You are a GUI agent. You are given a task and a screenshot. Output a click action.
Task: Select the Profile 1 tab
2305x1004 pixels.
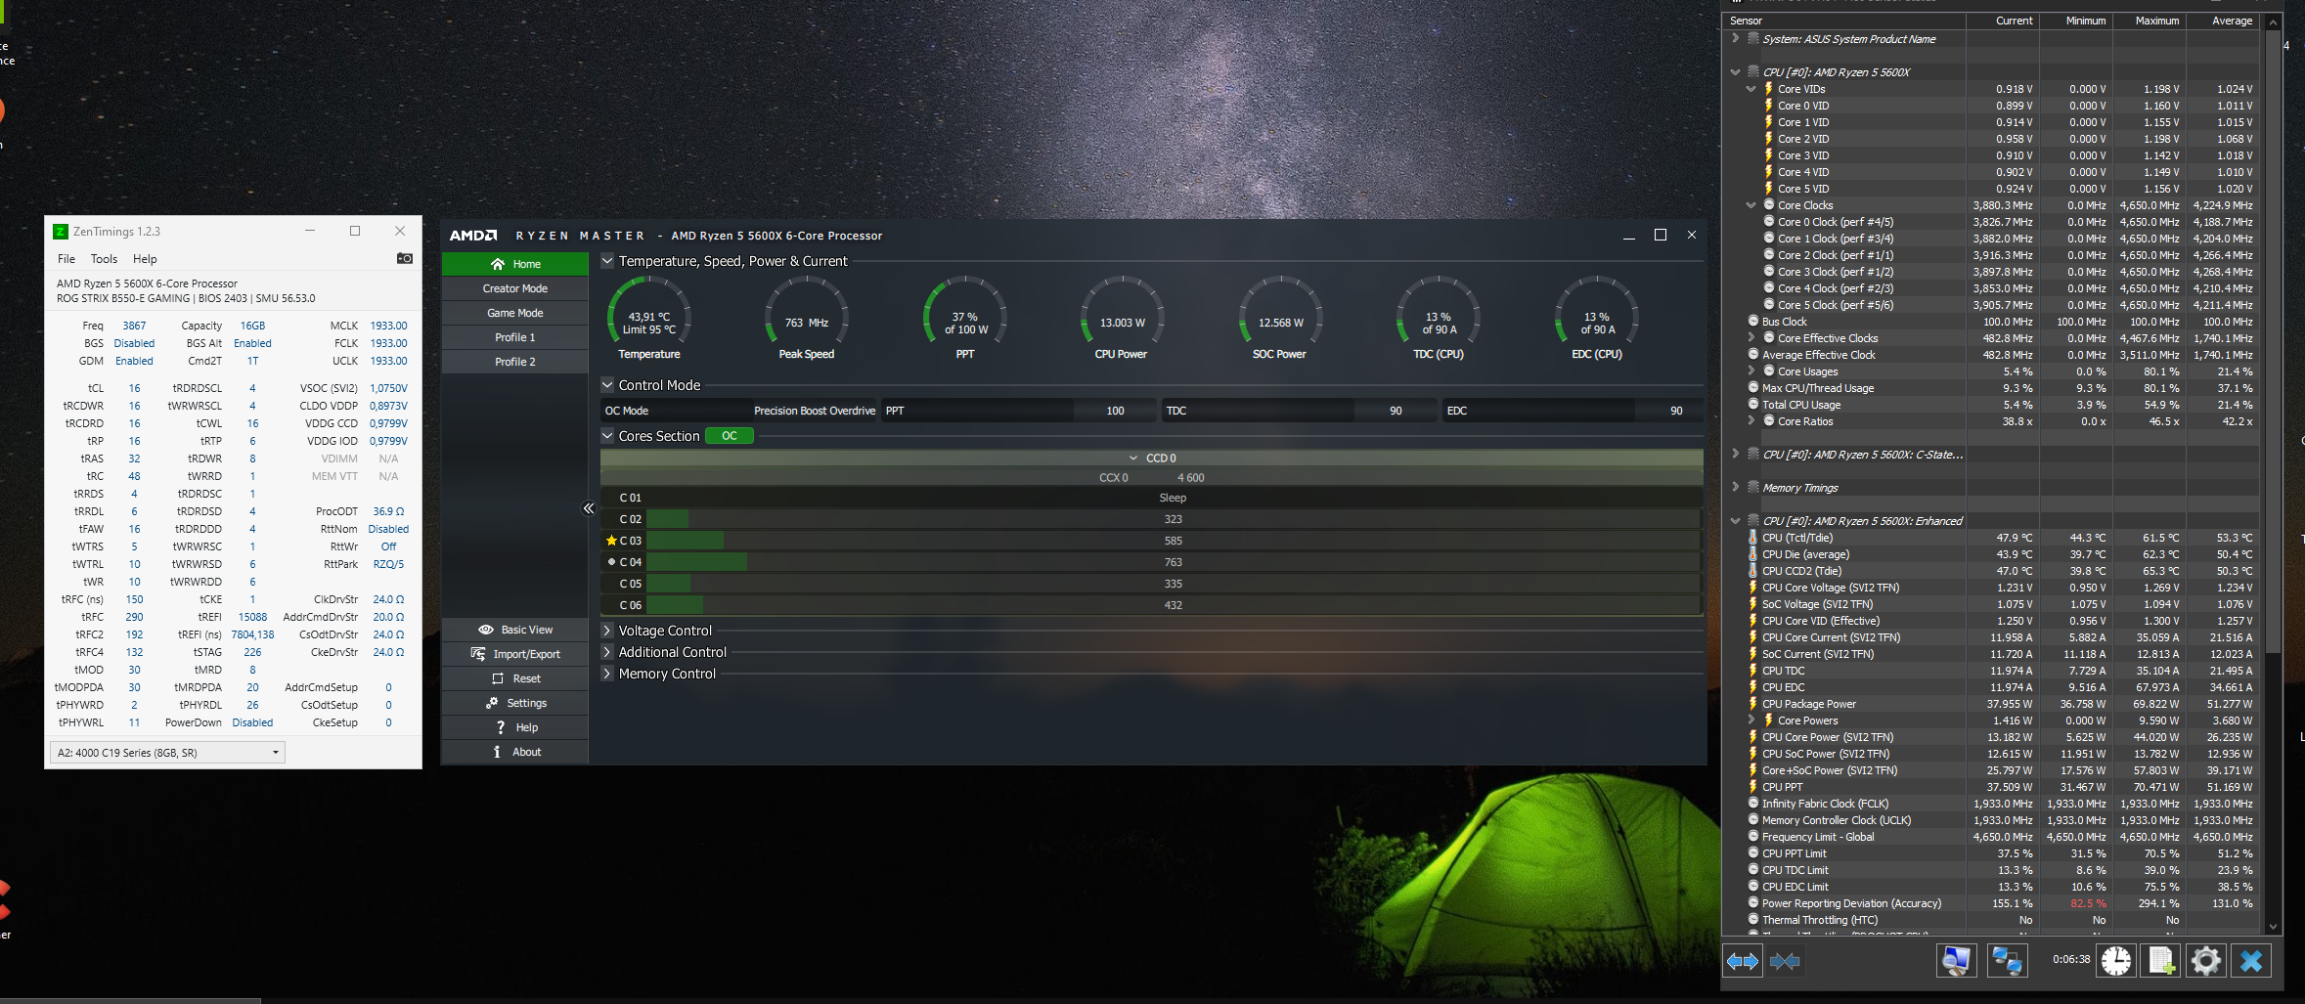(515, 337)
